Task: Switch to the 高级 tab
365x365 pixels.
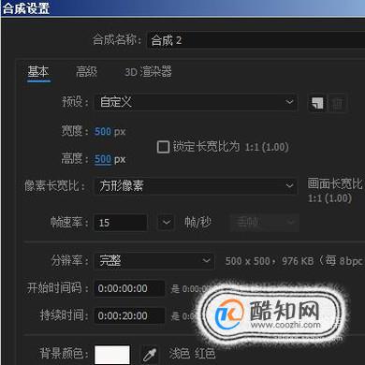Action: (x=87, y=72)
